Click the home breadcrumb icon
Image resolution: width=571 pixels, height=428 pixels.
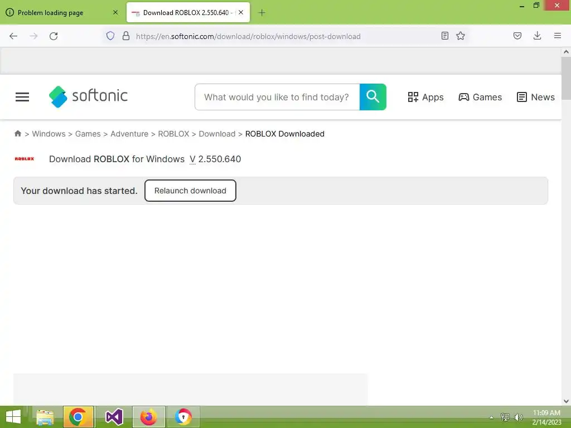point(18,134)
